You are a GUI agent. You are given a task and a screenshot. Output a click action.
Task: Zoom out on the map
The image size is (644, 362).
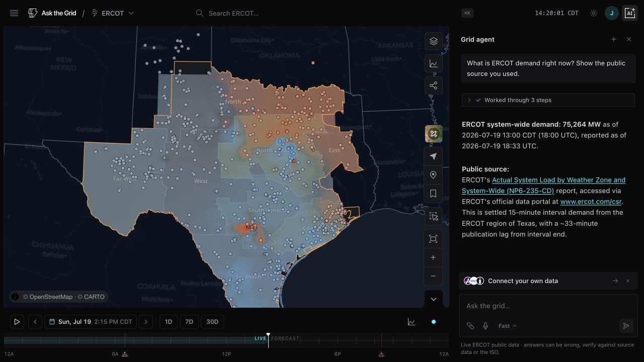433,276
